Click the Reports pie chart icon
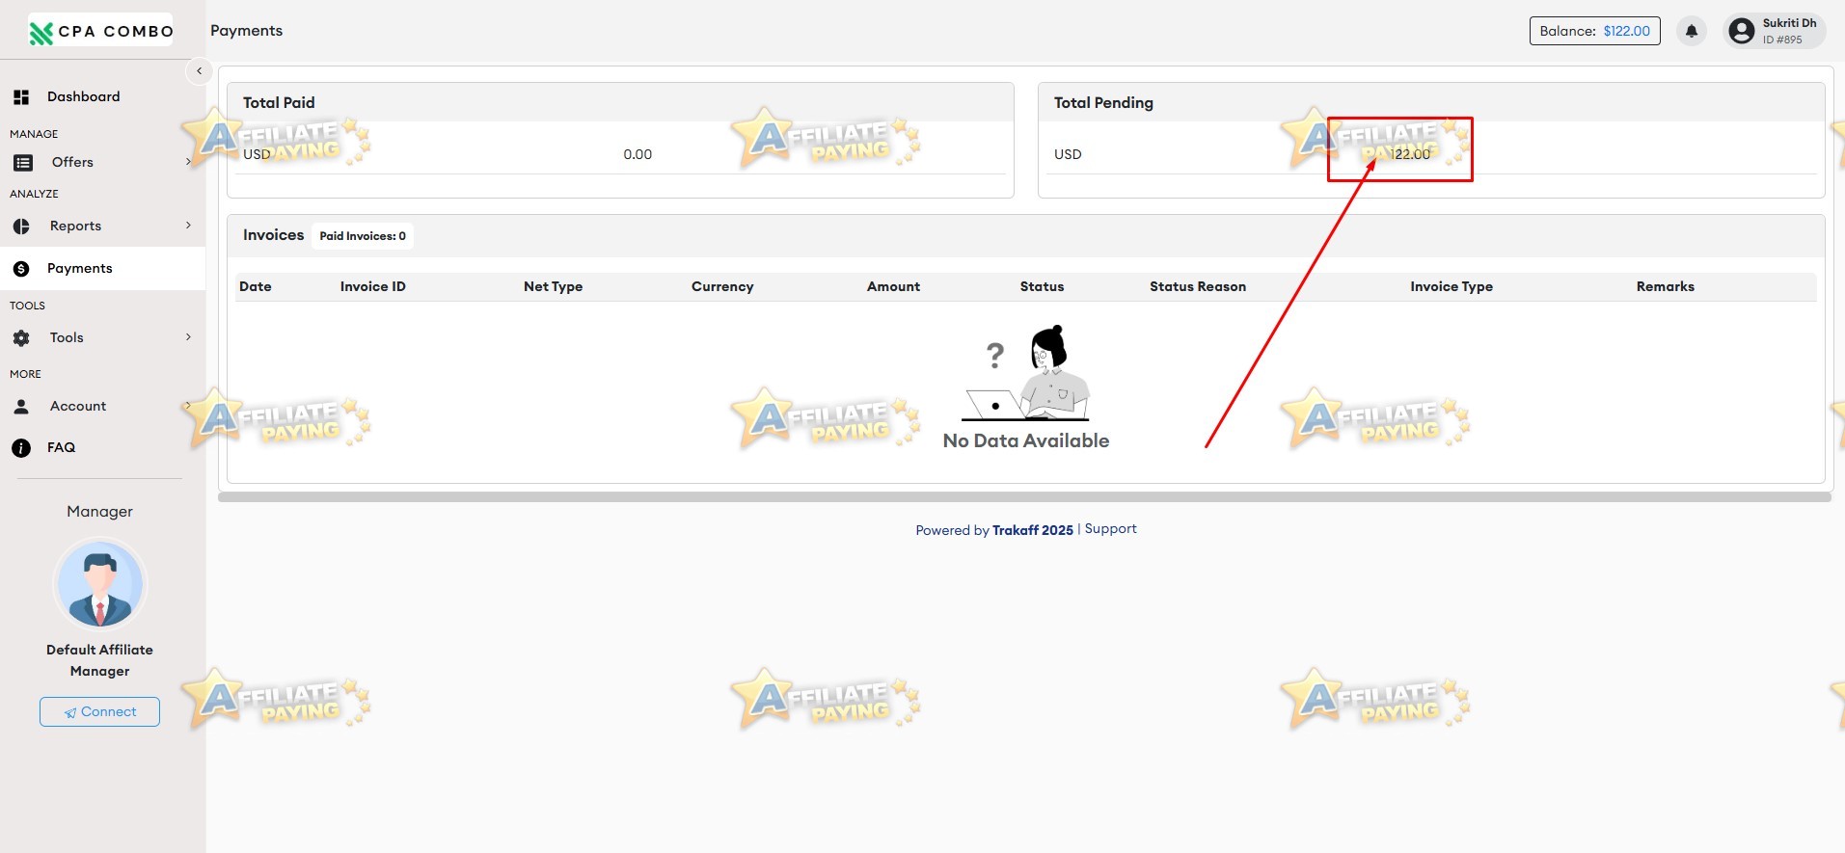This screenshot has height=853, width=1845. point(21,227)
